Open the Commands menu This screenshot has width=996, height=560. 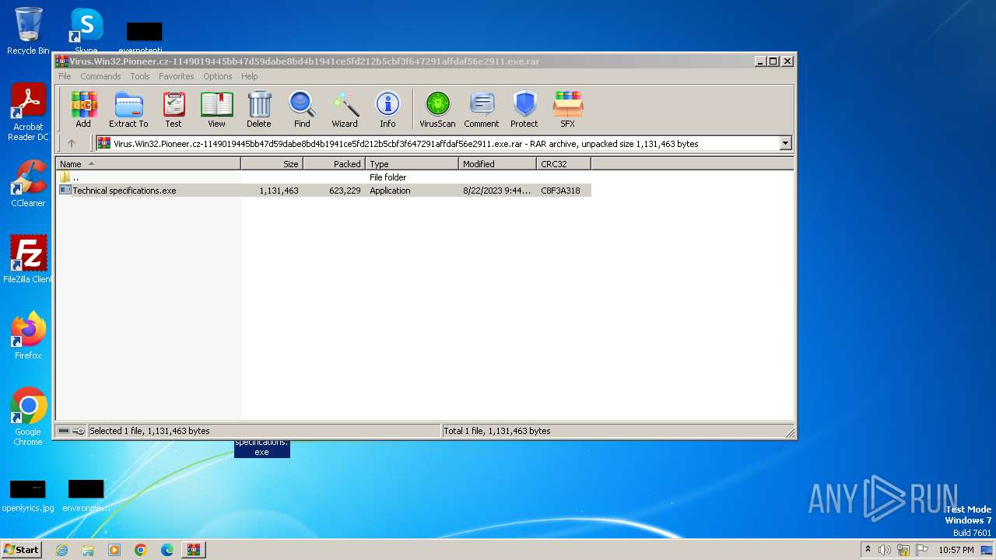point(100,76)
